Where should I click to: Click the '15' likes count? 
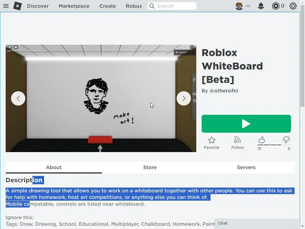[x=259, y=149]
